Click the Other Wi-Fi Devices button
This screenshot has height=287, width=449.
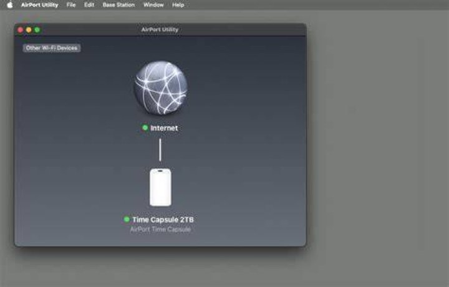tap(52, 48)
